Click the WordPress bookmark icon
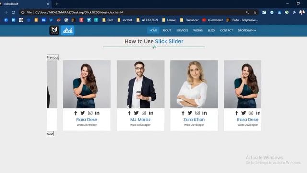This screenshot has height=173, width=307. [x=66, y=20]
